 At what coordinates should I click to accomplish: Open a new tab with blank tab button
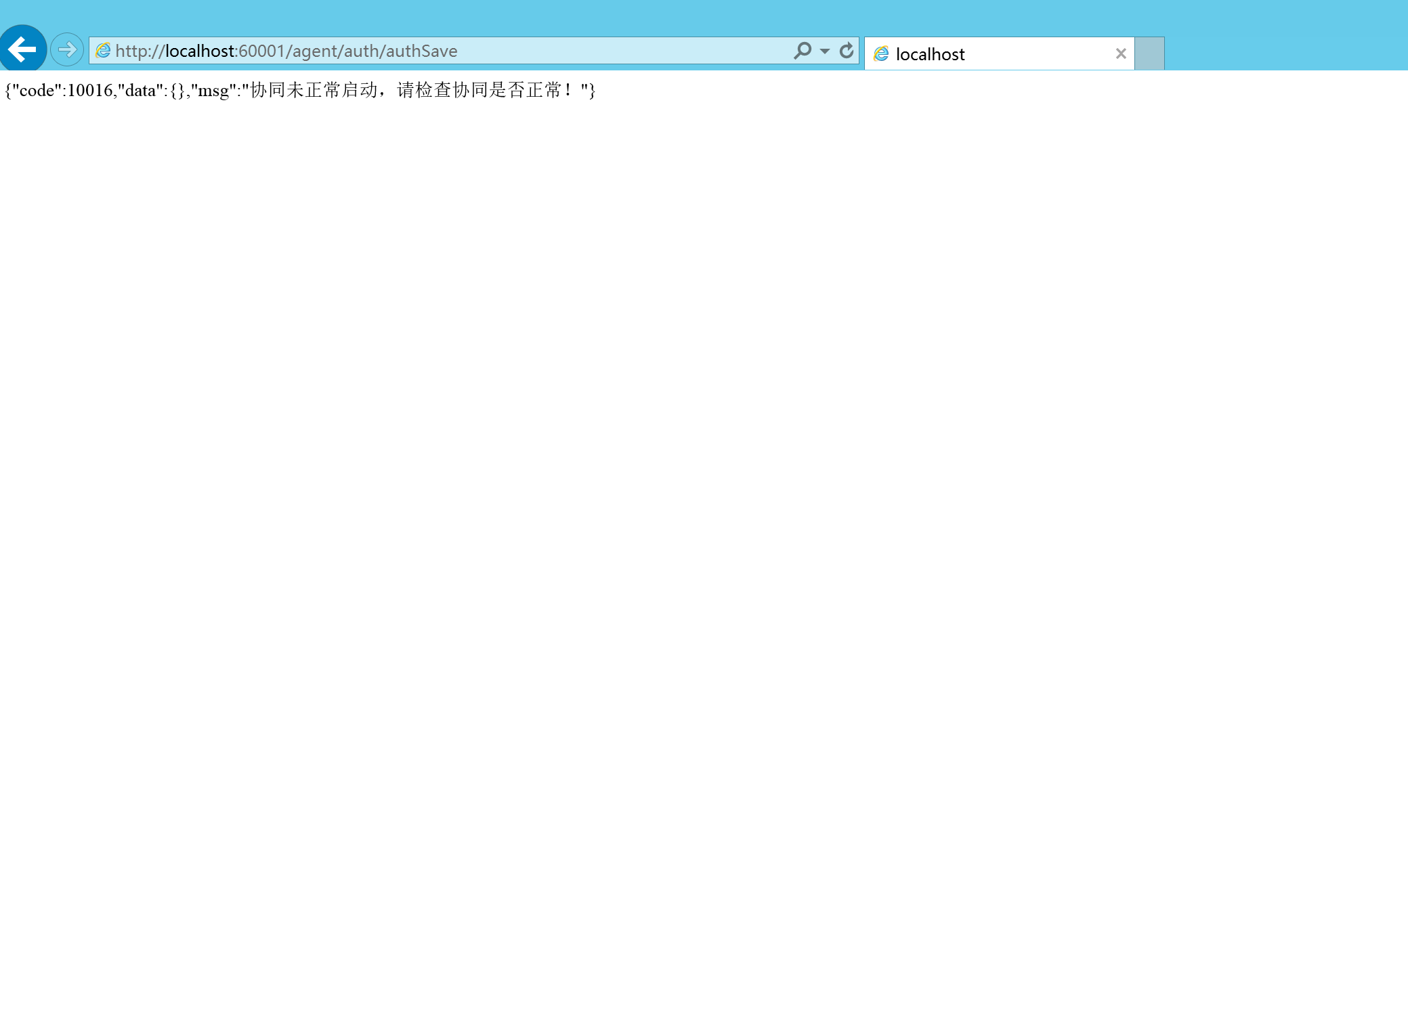(x=1149, y=54)
